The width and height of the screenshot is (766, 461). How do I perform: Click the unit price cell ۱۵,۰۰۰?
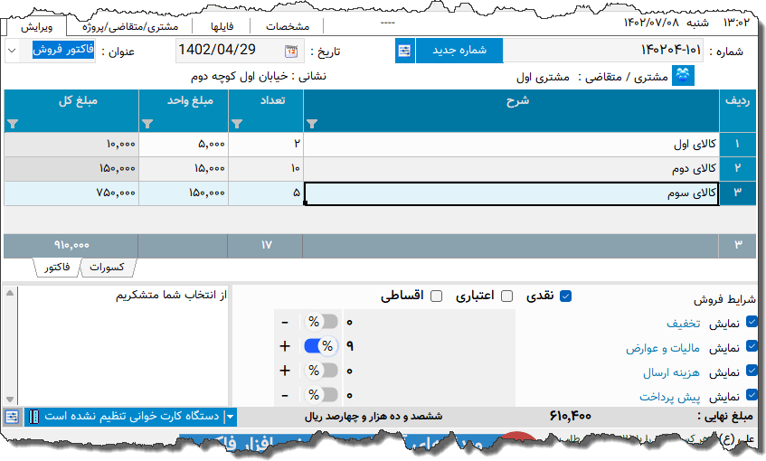click(184, 168)
